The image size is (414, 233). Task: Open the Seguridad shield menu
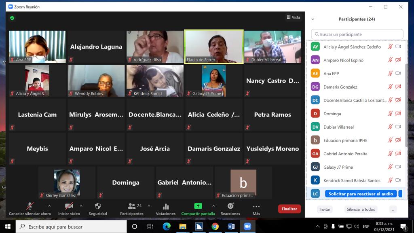click(98, 209)
